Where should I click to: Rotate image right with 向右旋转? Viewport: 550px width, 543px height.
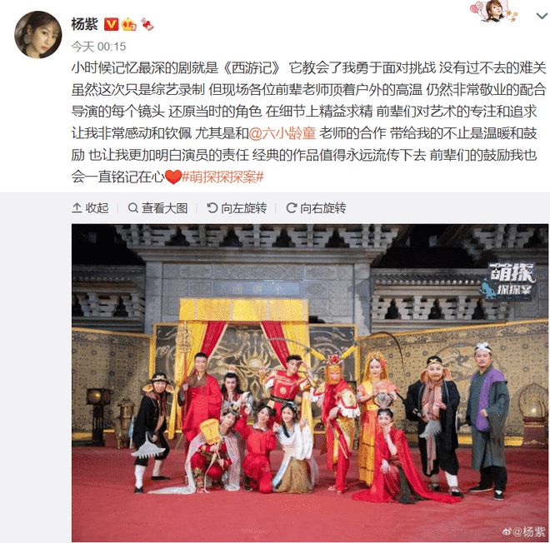click(316, 208)
